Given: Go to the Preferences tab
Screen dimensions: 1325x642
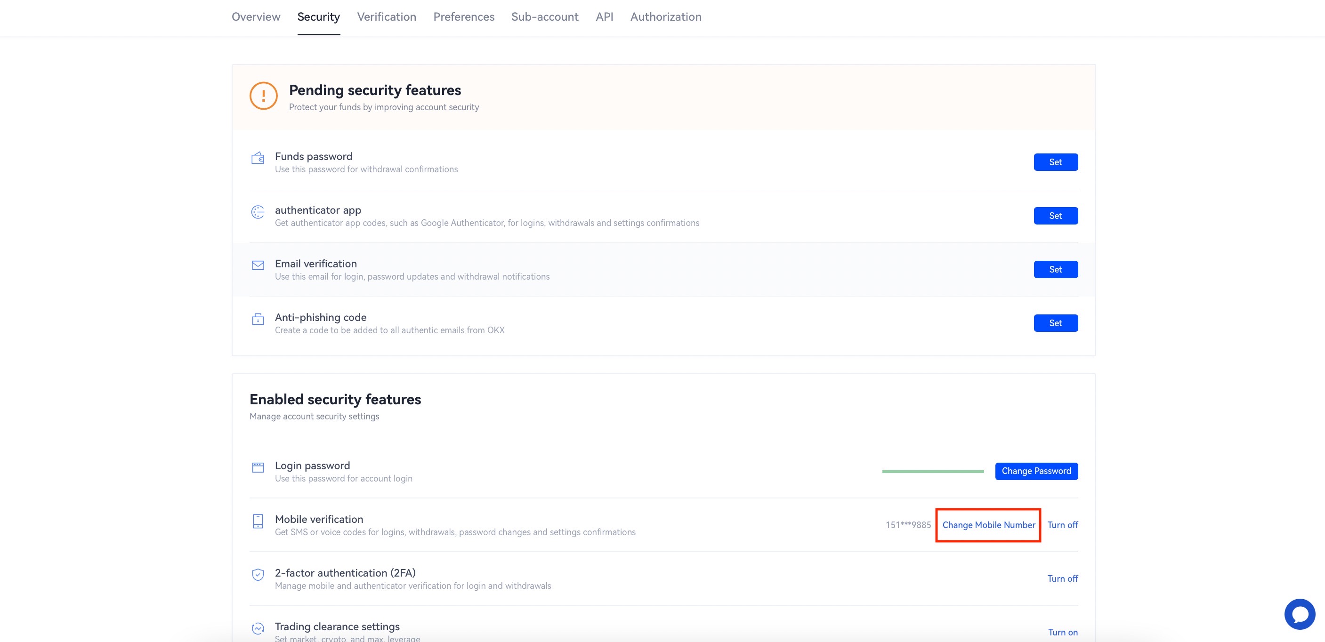Looking at the screenshot, I should coord(463,17).
